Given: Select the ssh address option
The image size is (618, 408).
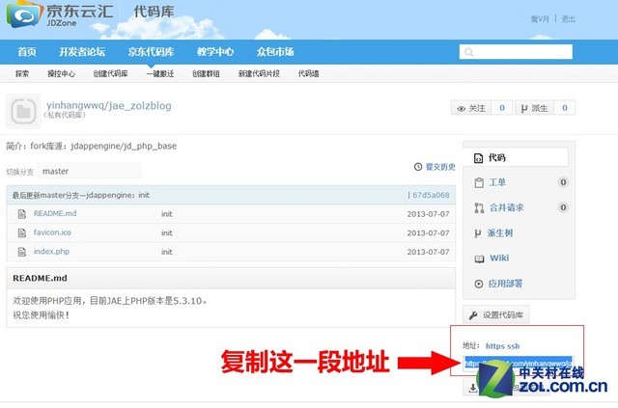Looking at the screenshot, I should pos(513,346).
